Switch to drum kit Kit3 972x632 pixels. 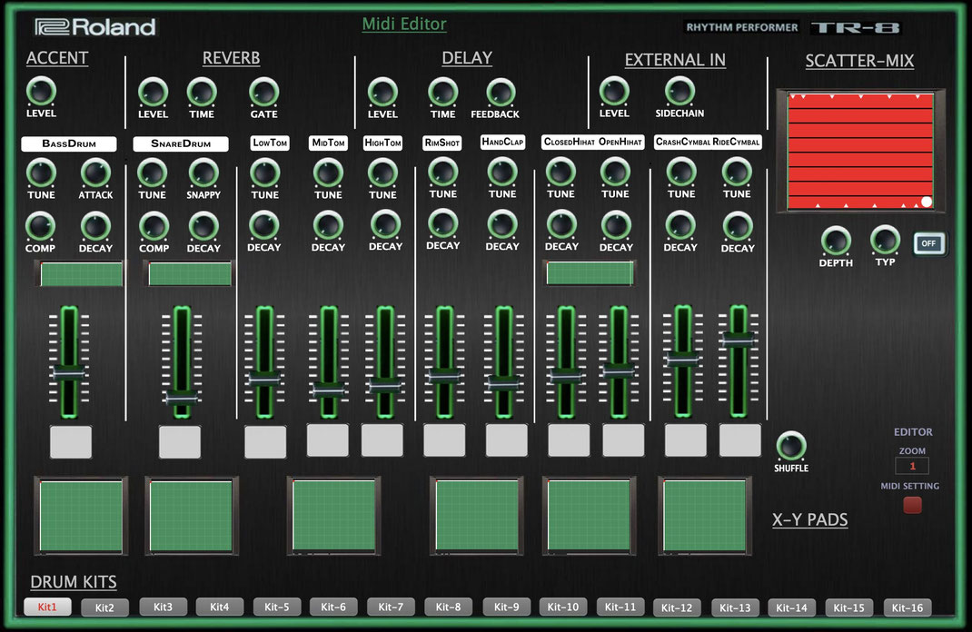click(163, 607)
